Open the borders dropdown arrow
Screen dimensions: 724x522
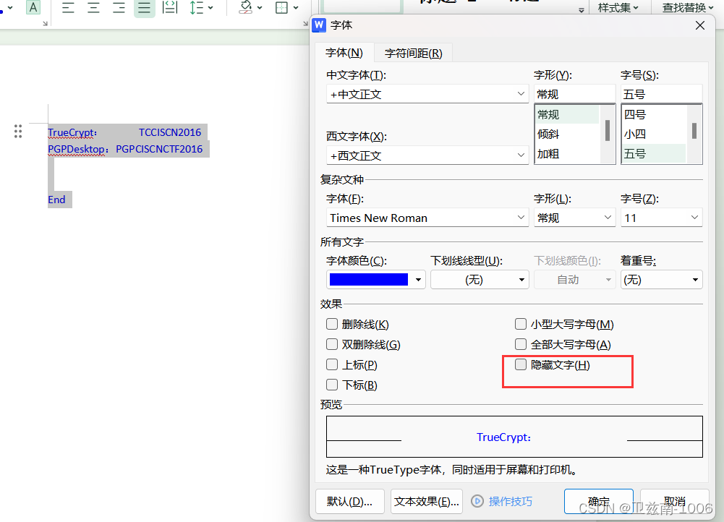pyautogui.click(x=296, y=7)
